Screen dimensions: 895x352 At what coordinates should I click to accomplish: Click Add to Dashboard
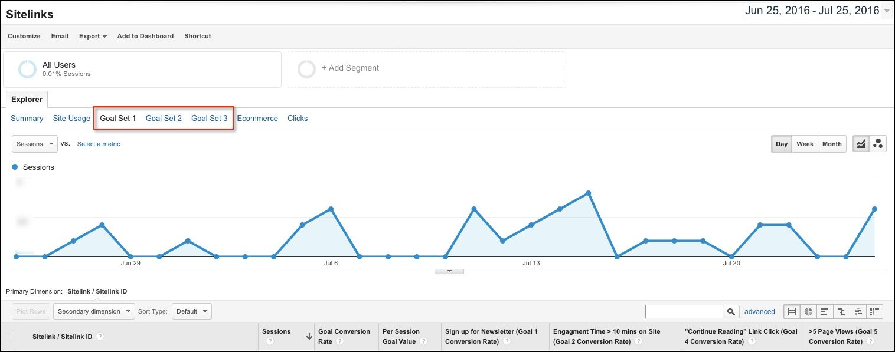point(145,36)
